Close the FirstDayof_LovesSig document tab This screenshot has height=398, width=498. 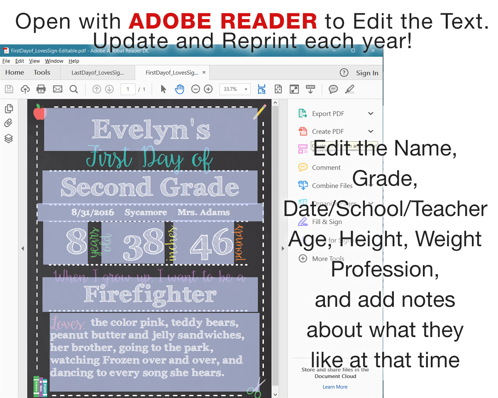click(204, 73)
